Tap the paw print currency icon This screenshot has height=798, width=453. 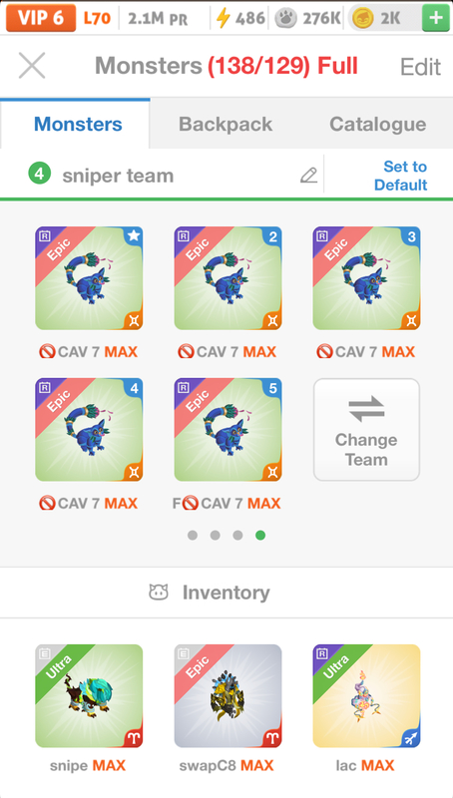coord(285,19)
